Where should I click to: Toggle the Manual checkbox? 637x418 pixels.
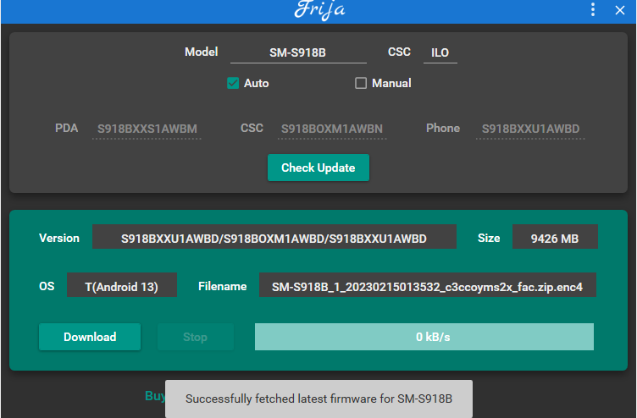(x=361, y=83)
